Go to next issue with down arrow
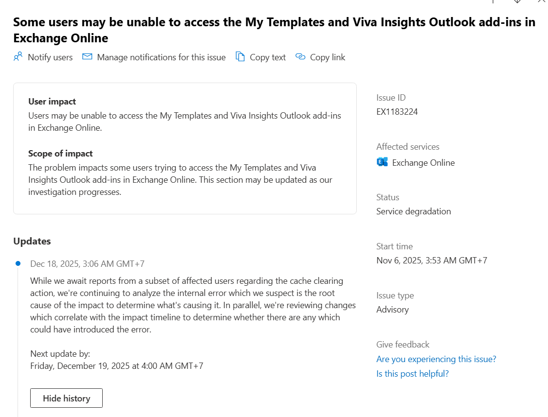Viewport: 548px width, 417px height. coord(517,1)
